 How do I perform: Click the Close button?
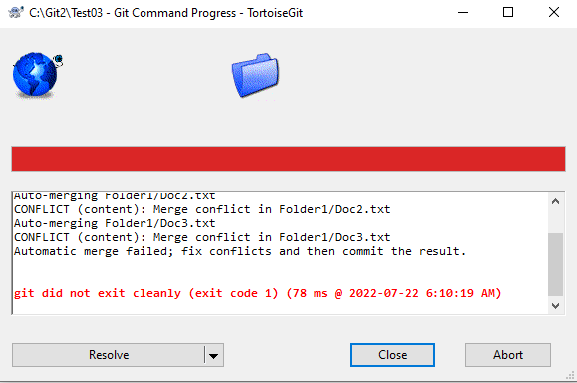point(393,355)
